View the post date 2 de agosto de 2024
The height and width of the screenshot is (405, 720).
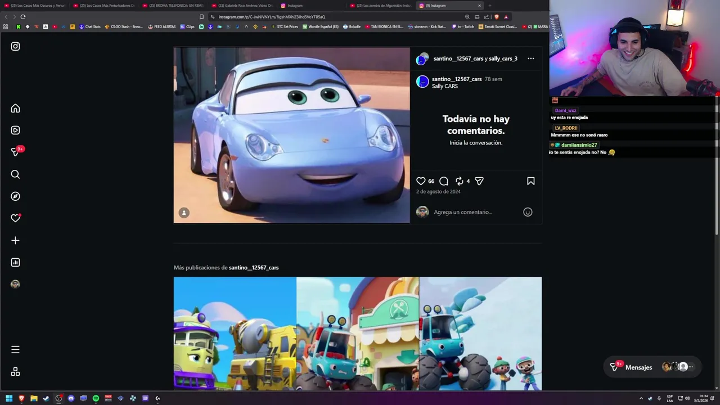pos(438,192)
